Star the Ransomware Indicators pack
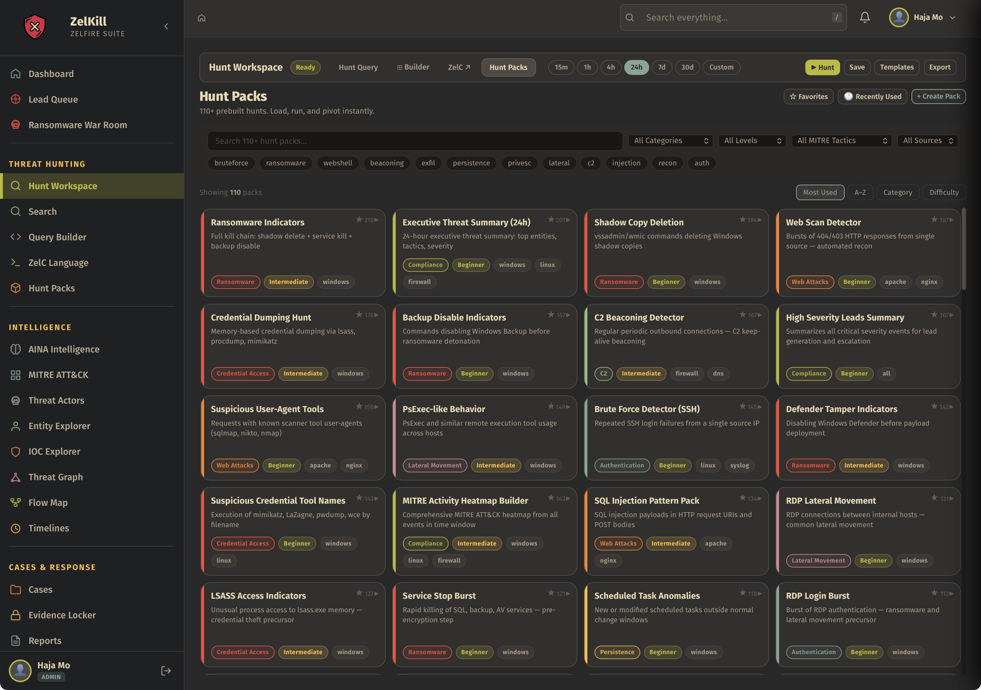981x690 pixels. click(359, 220)
